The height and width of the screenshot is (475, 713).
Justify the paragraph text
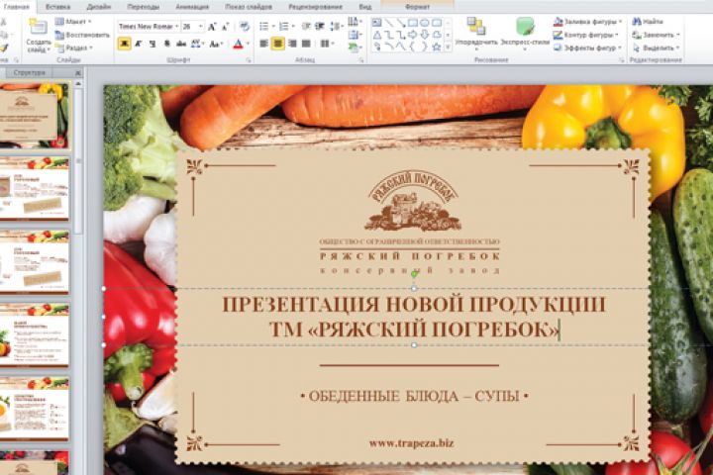tap(306, 44)
